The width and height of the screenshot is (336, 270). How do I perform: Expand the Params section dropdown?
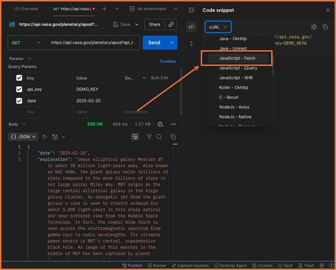[30, 59]
